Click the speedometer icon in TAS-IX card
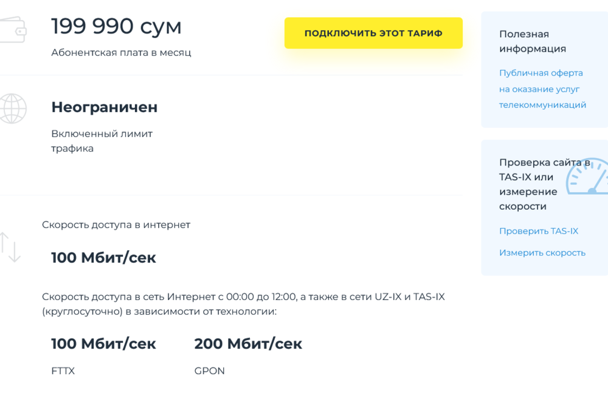This screenshot has height=404, width=608. 589,178
